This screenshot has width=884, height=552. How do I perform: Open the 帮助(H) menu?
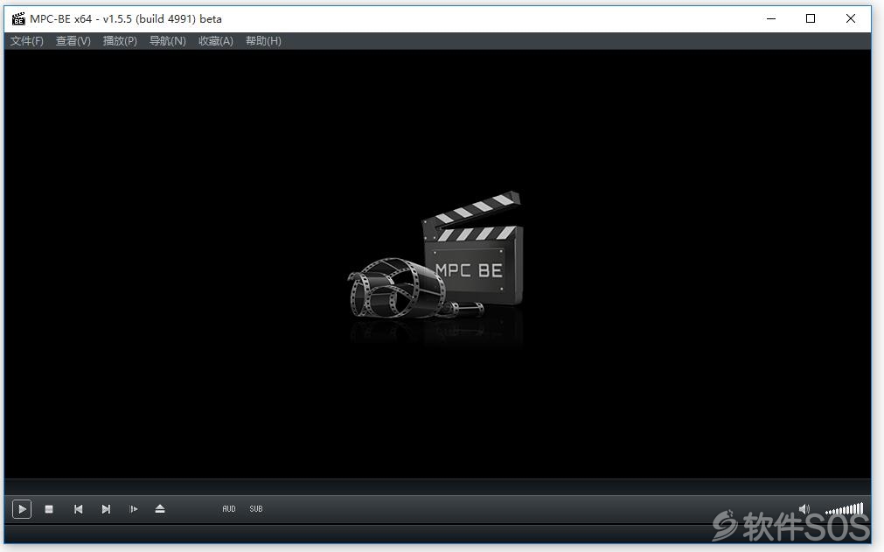coord(263,41)
